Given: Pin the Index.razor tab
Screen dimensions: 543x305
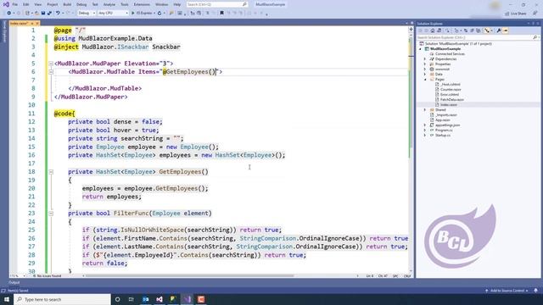Looking at the screenshot, I should coord(32,23).
